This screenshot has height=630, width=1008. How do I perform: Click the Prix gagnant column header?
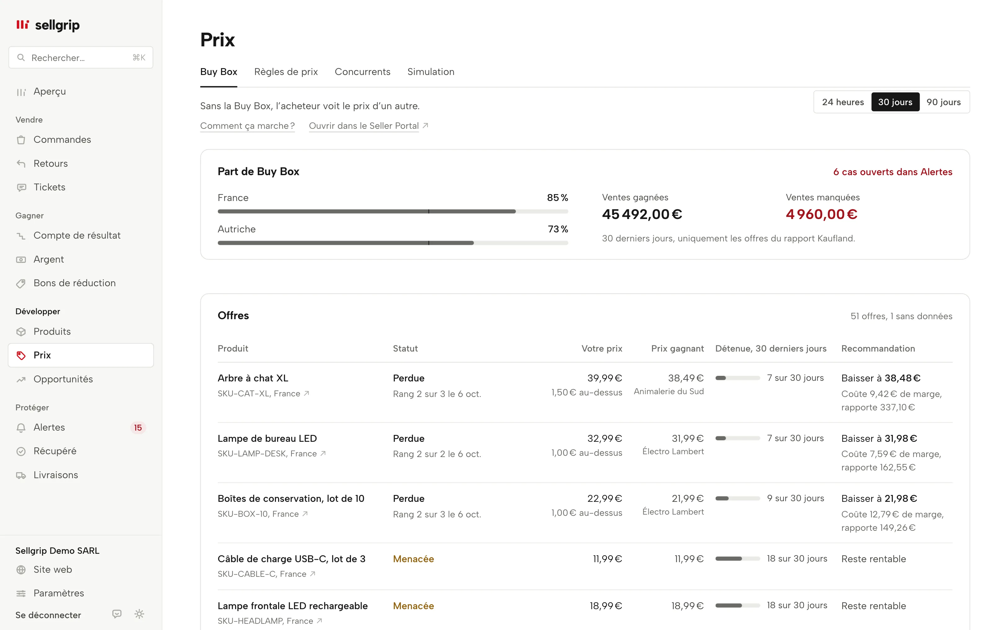click(677, 348)
